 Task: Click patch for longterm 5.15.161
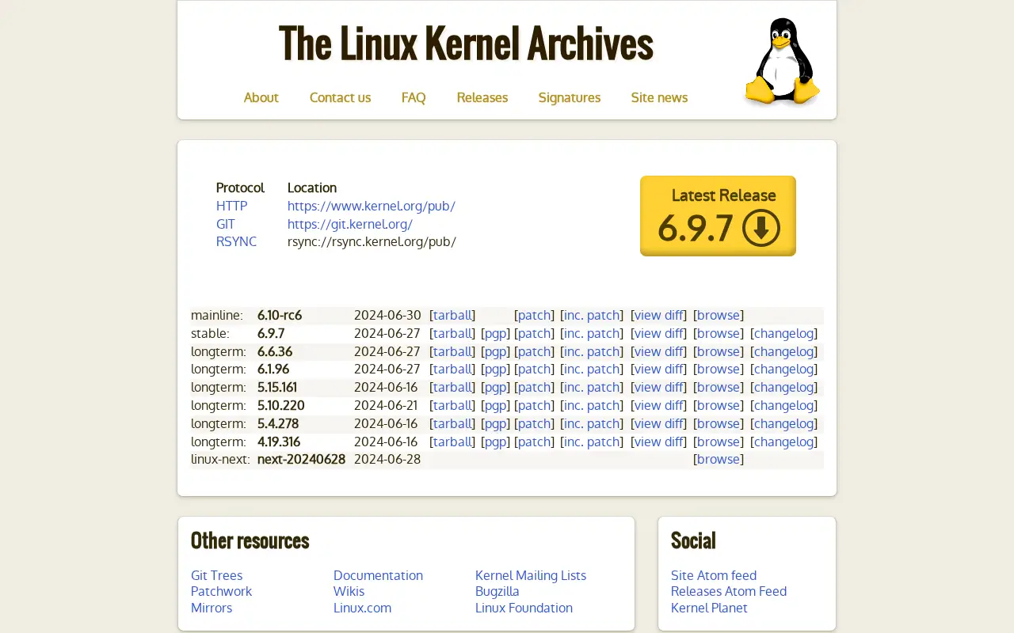tap(534, 387)
